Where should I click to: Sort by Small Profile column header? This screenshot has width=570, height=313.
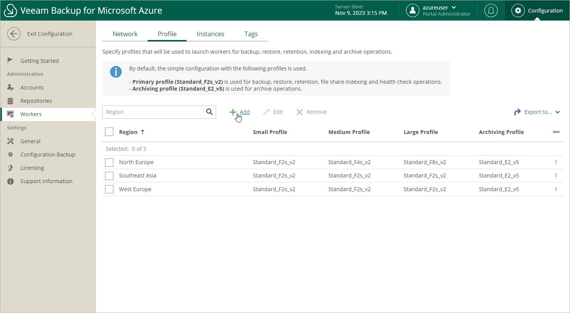click(x=270, y=132)
